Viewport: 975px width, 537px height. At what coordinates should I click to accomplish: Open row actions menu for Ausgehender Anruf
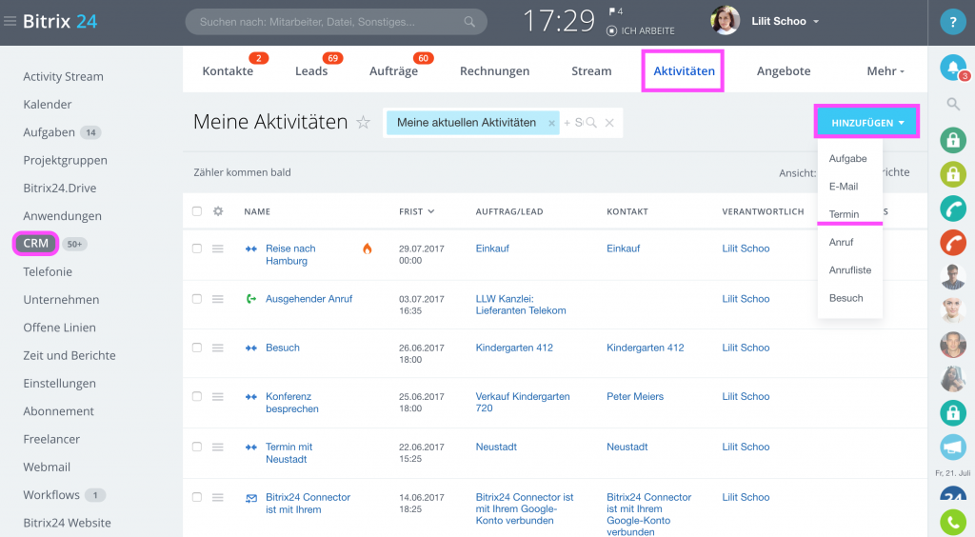(x=218, y=299)
